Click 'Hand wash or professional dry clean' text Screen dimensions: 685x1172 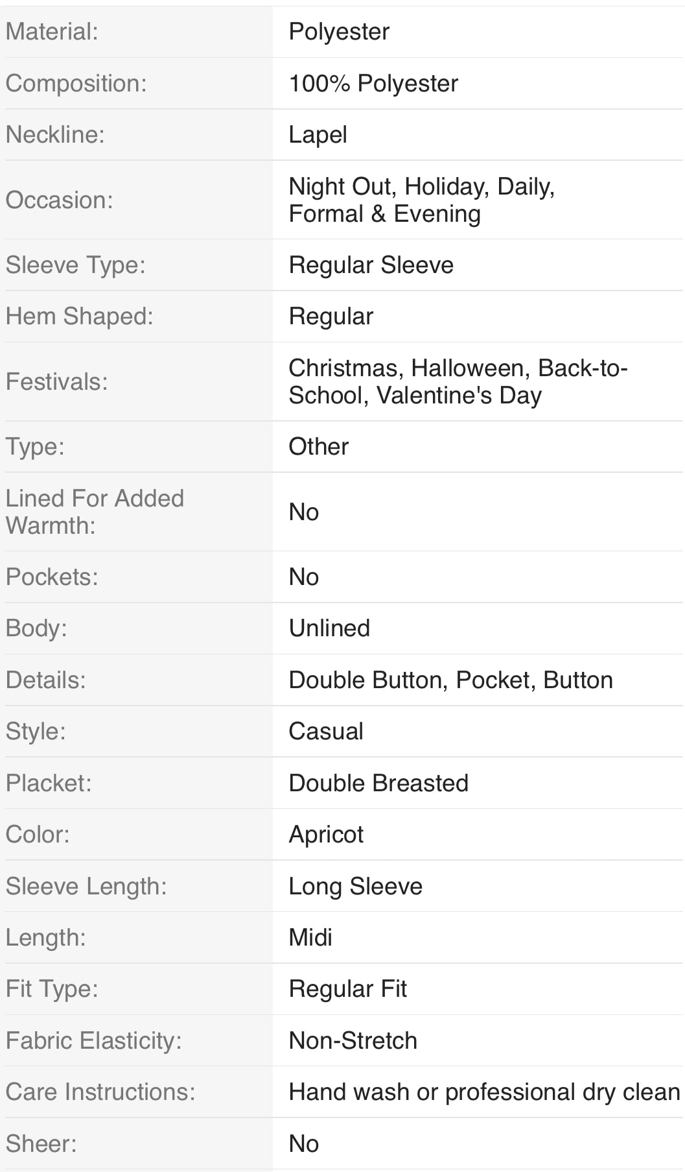pyautogui.click(x=484, y=1092)
